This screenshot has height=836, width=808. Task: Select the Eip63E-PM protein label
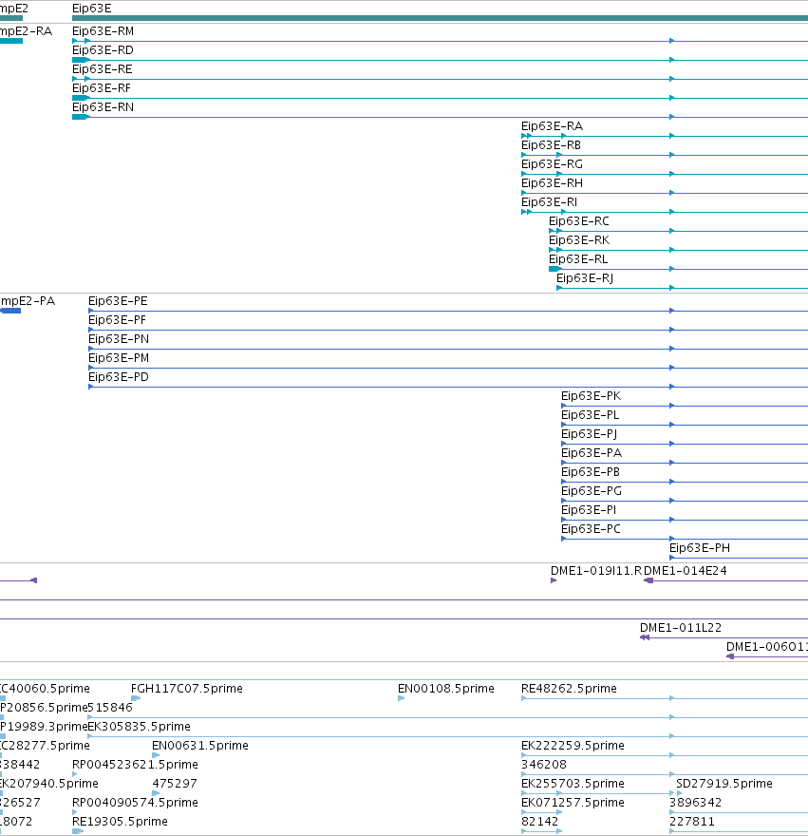pyautogui.click(x=119, y=358)
